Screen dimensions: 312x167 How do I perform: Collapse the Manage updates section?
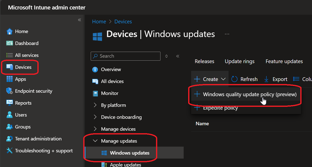[x=95, y=141]
